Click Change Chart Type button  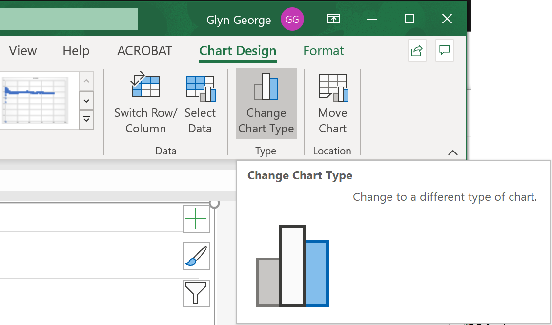(266, 104)
